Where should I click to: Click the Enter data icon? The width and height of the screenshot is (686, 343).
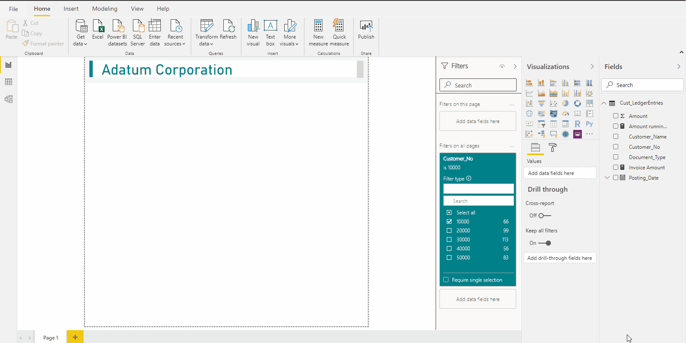point(154,26)
